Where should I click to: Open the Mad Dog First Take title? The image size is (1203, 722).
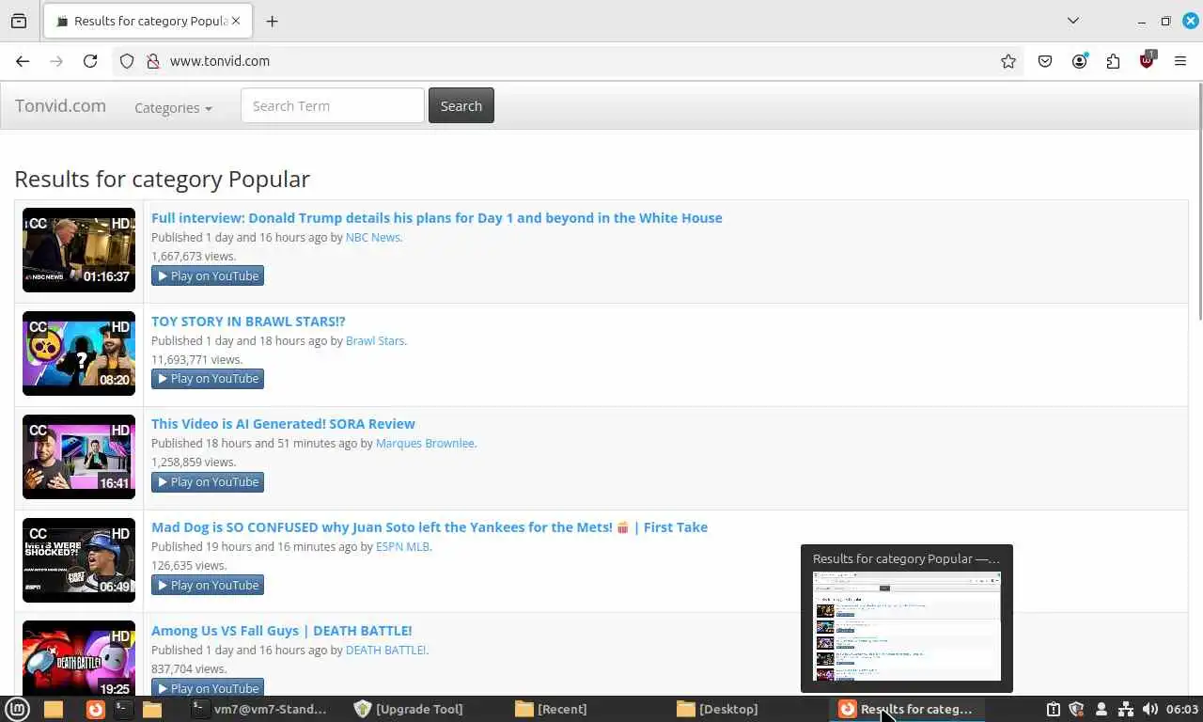[x=430, y=526]
